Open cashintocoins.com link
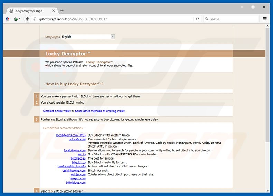This screenshot has width=273, height=196. [x=74, y=170]
